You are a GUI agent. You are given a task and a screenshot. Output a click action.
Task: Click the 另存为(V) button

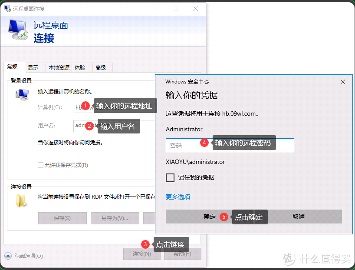point(115,218)
